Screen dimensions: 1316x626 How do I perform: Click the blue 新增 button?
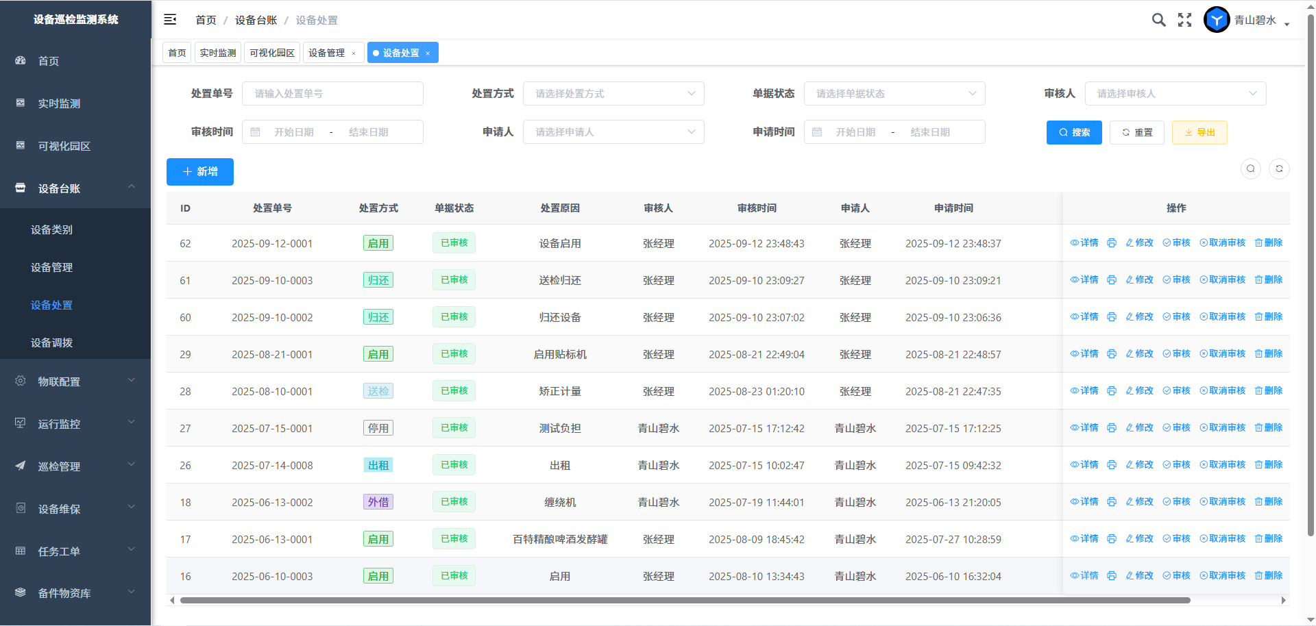(200, 172)
